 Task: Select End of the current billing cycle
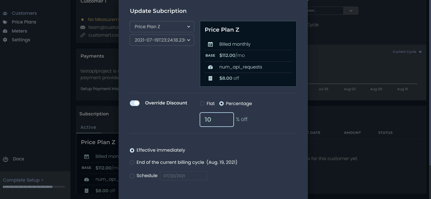point(132,163)
